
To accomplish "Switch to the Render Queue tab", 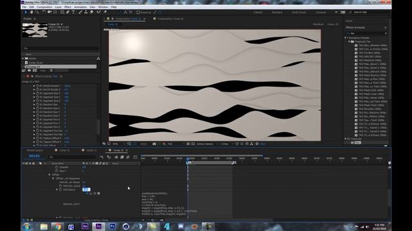I will pos(34,150).
